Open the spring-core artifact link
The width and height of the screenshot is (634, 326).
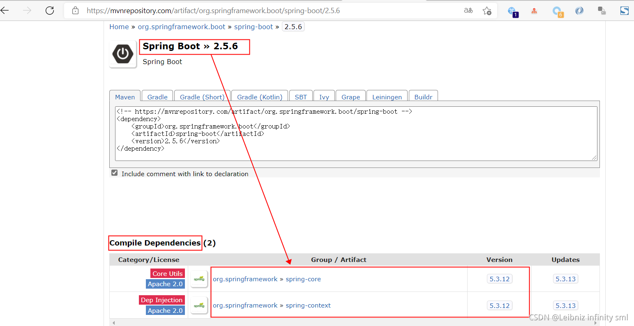pos(303,279)
